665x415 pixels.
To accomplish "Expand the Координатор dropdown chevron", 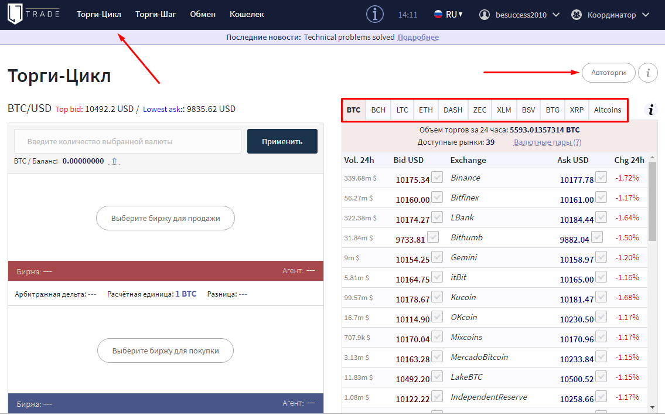I will [x=646, y=15].
